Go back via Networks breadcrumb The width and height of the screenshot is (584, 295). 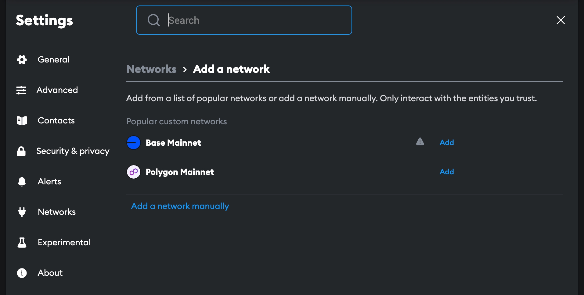coord(151,69)
